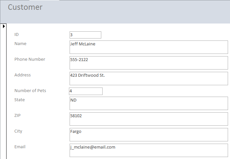Image resolution: width=230 pixels, height=159 pixels.
Task: Click the Address field 423 Driftwood St.
Action: [149, 79]
